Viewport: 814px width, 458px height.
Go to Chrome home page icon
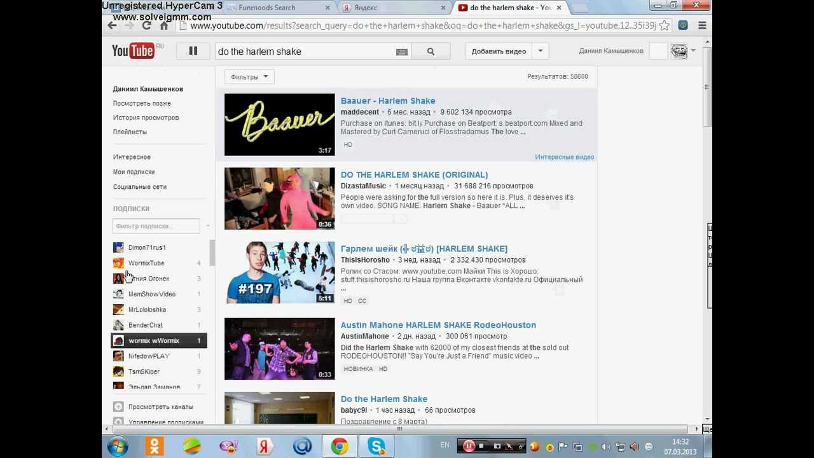pyautogui.click(x=164, y=25)
